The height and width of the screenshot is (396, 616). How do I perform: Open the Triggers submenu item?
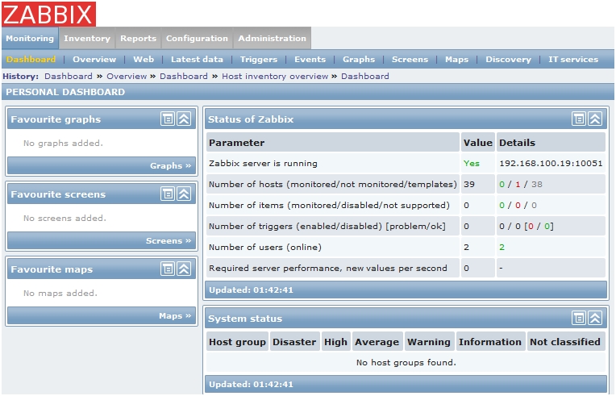pyautogui.click(x=259, y=60)
